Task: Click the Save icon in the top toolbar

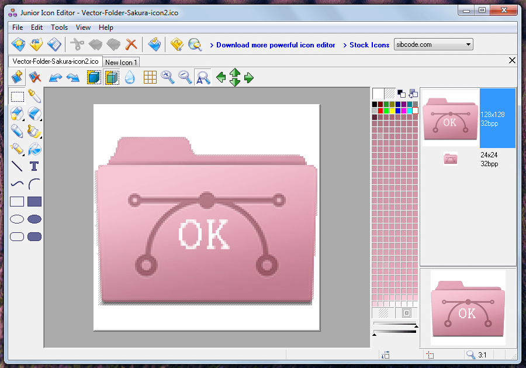Action: coord(54,44)
